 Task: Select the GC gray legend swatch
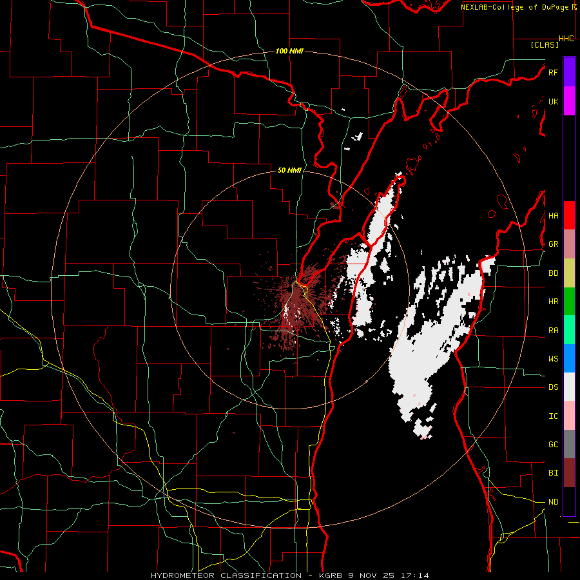click(x=569, y=444)
